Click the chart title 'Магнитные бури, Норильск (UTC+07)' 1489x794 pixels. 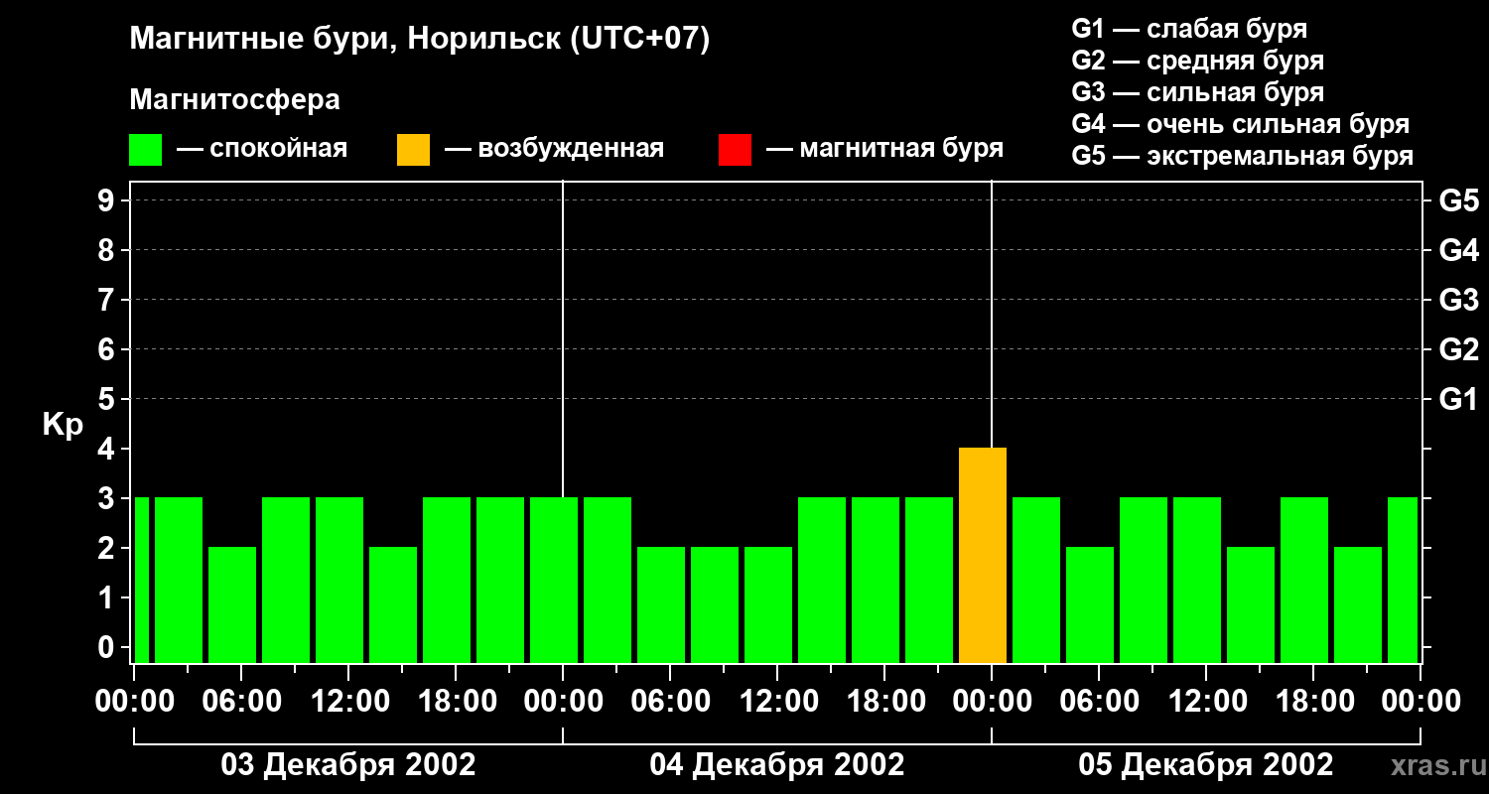tap(420, 40)
